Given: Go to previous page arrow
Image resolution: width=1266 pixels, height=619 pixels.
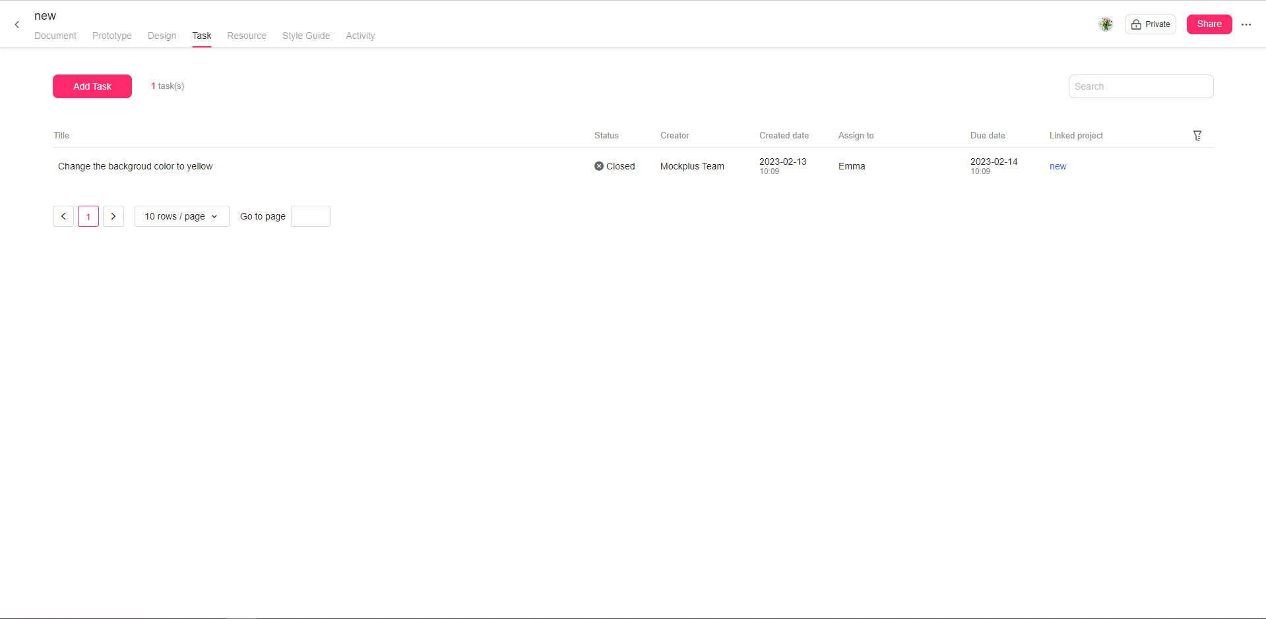Looking at the screenshot, I should click(63, 216).
